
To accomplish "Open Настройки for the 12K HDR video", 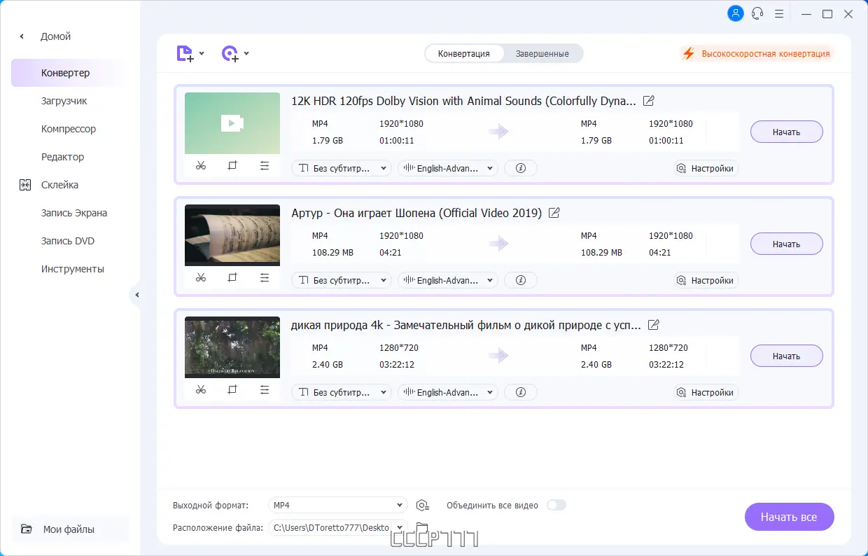I will coord(706,168).
